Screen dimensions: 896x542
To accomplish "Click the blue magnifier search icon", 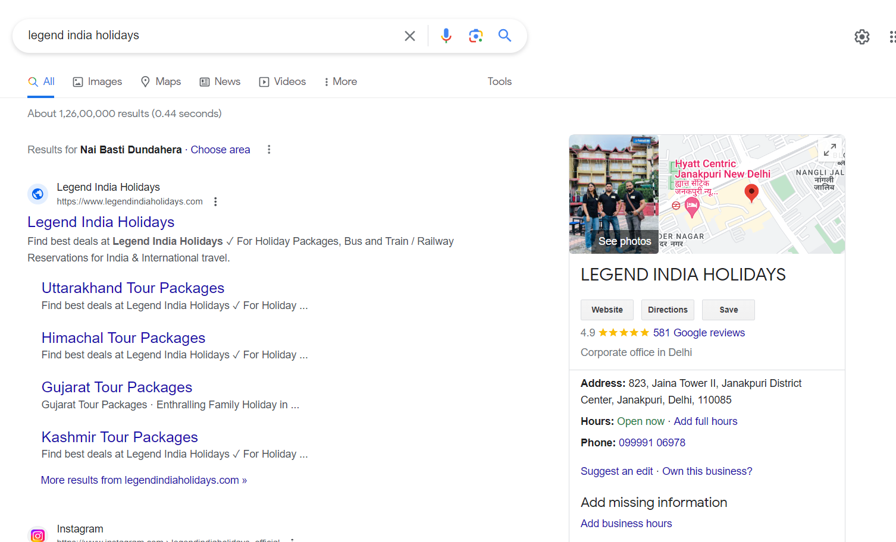I will [x=505, y=36].
